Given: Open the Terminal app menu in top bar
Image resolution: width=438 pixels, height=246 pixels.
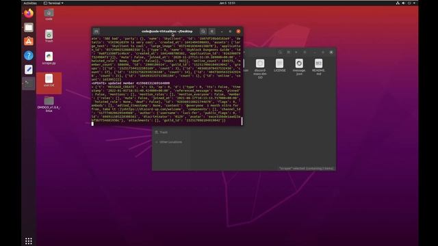Looking at the screenshot, I should [x=53, y=3].
